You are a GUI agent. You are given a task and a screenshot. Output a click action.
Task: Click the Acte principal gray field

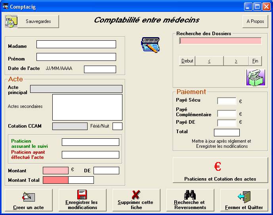(76, 89)
